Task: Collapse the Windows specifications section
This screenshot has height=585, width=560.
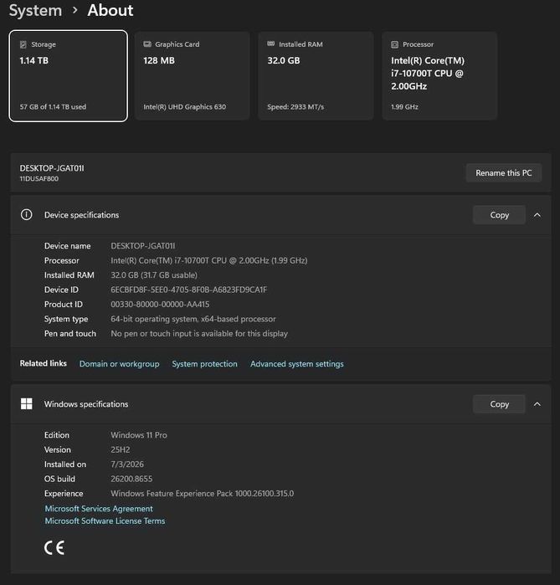Action: (x=537, y=404)
